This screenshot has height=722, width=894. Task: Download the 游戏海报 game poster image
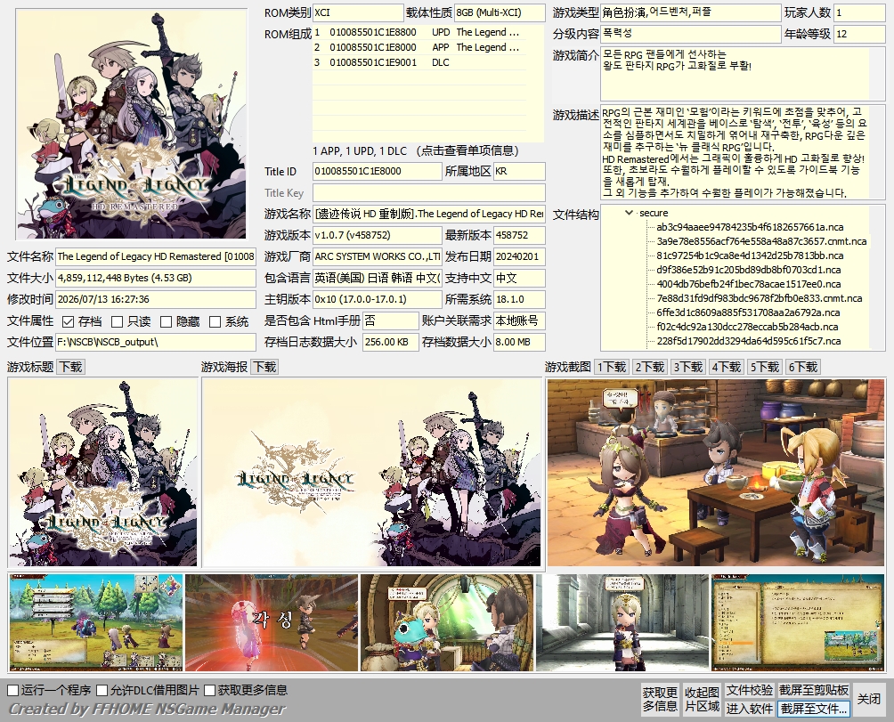(x=265, y=367)
